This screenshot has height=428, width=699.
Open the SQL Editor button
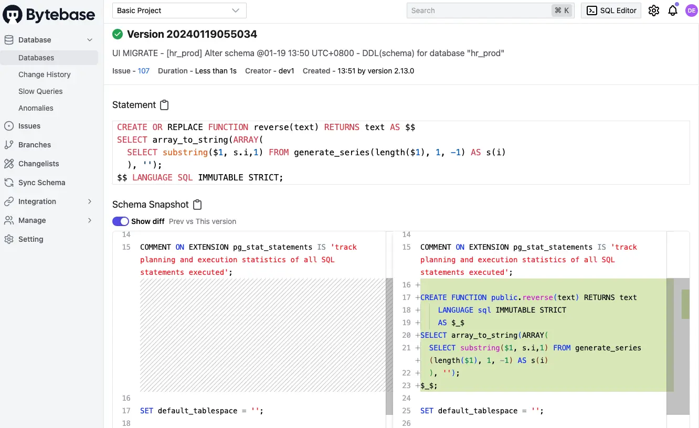click(611, 10)
